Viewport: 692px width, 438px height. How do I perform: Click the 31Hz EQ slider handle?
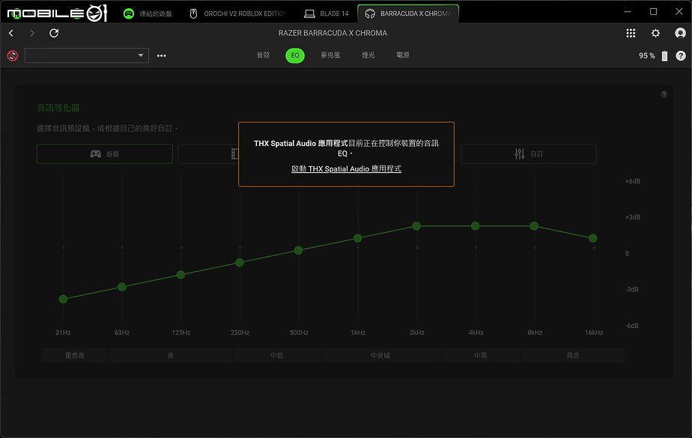(x=63, y=299)
